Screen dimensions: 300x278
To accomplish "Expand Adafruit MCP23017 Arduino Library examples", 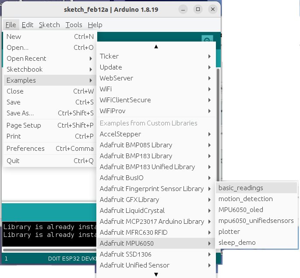I will tap(156, 221).
